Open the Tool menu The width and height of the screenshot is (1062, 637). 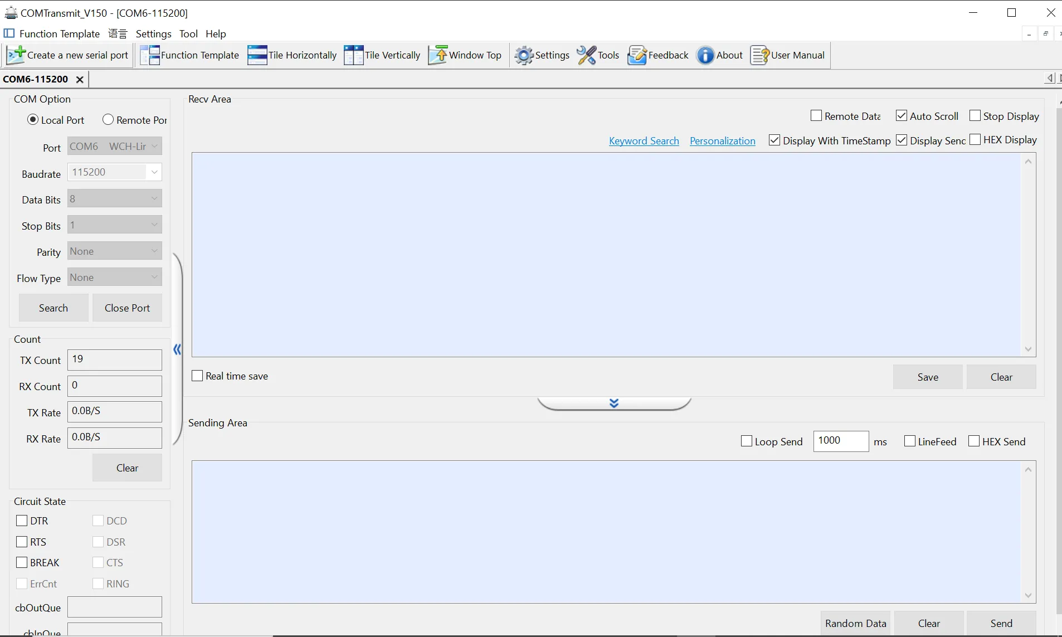click(189, 33)
